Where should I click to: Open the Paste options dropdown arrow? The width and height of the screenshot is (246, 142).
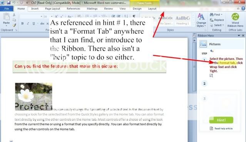7,26
